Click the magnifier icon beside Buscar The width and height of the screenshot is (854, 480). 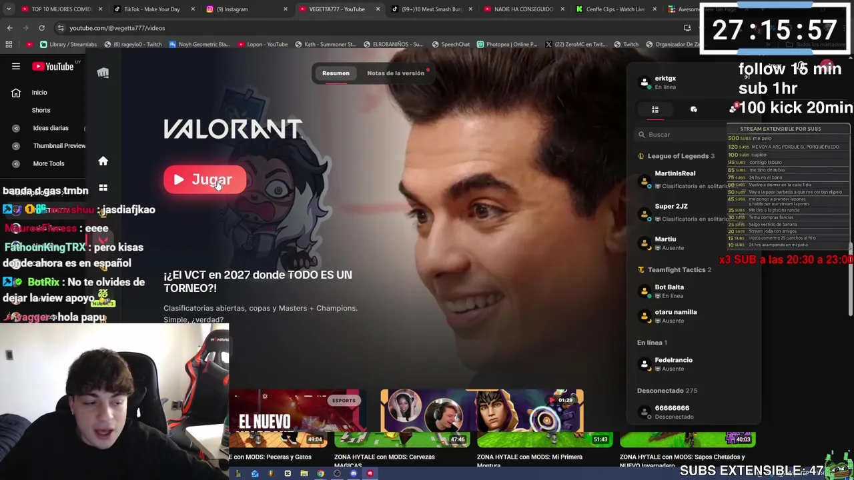point(641,135)
